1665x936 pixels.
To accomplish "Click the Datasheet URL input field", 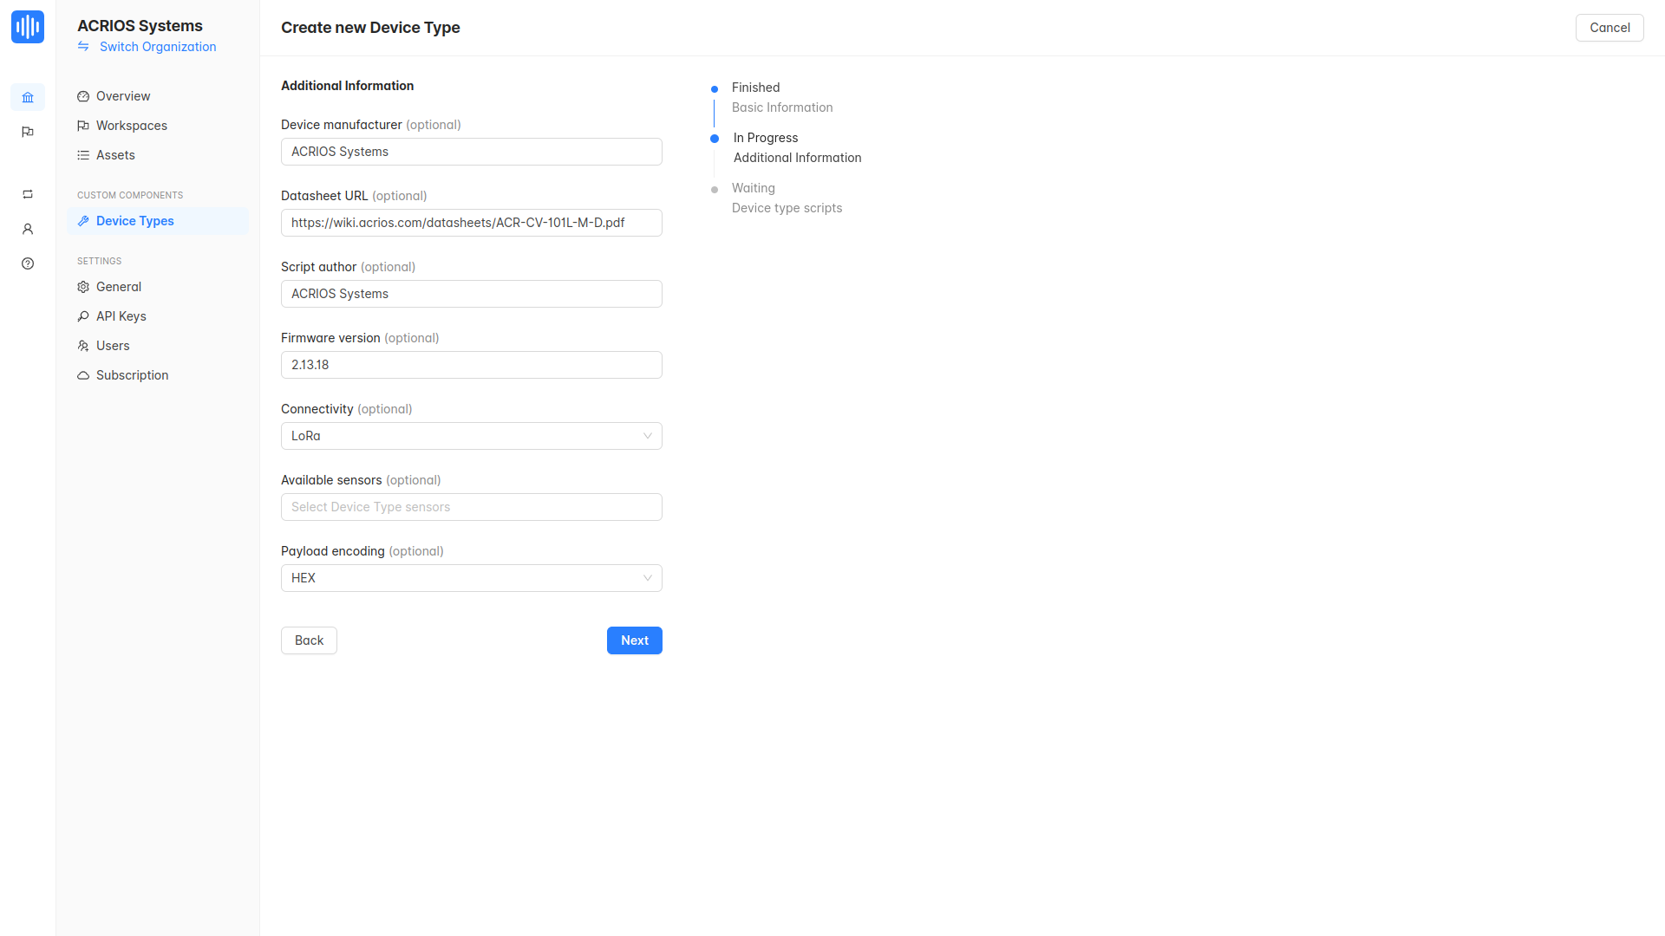I will click(471, 223).
